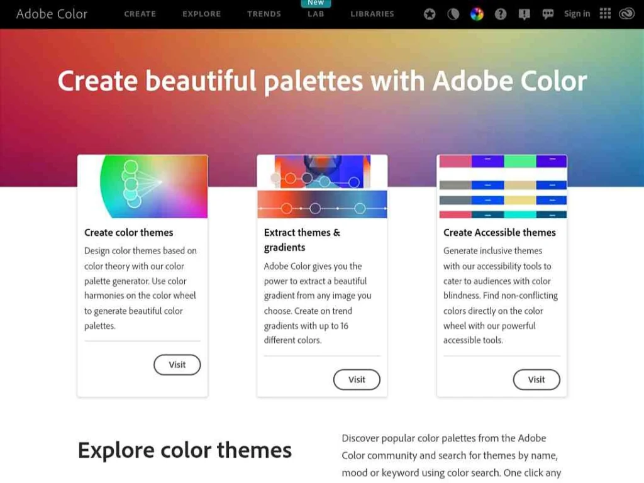Image resolution: width=644 pixels, height=483 pixels.
Task: Click the 'Extract themes & gradients' heading
Action: (303, 240)
